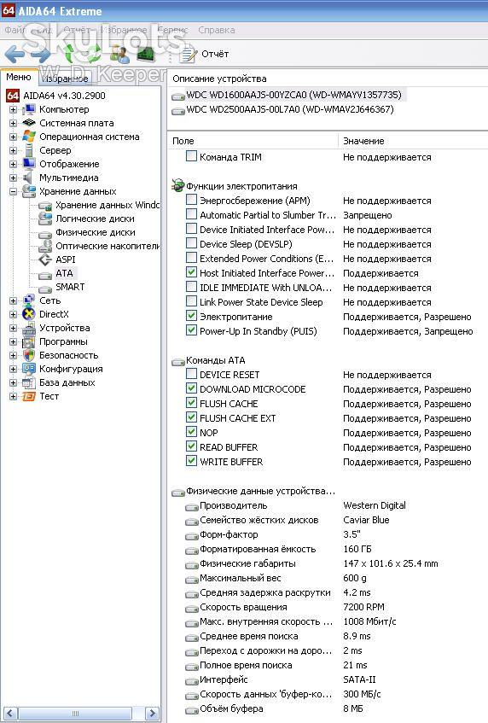Image resolution: width=488 pixels, height=723 pixels.
Task: Select drive WDC WD2500AAJS-00L7A0
Action: 289,110
